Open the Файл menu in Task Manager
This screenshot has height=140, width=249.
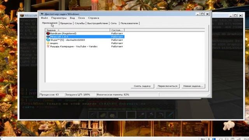coord(44,18)
